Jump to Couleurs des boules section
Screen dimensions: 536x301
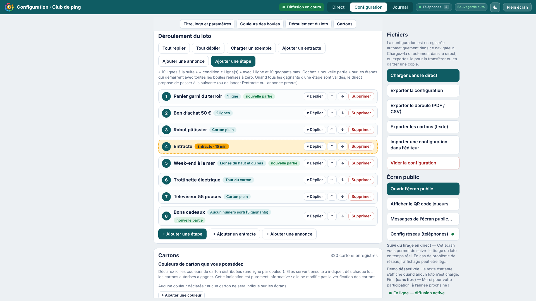(260, 24)
